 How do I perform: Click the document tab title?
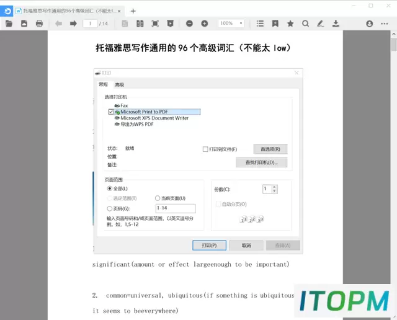click(70, 11)
